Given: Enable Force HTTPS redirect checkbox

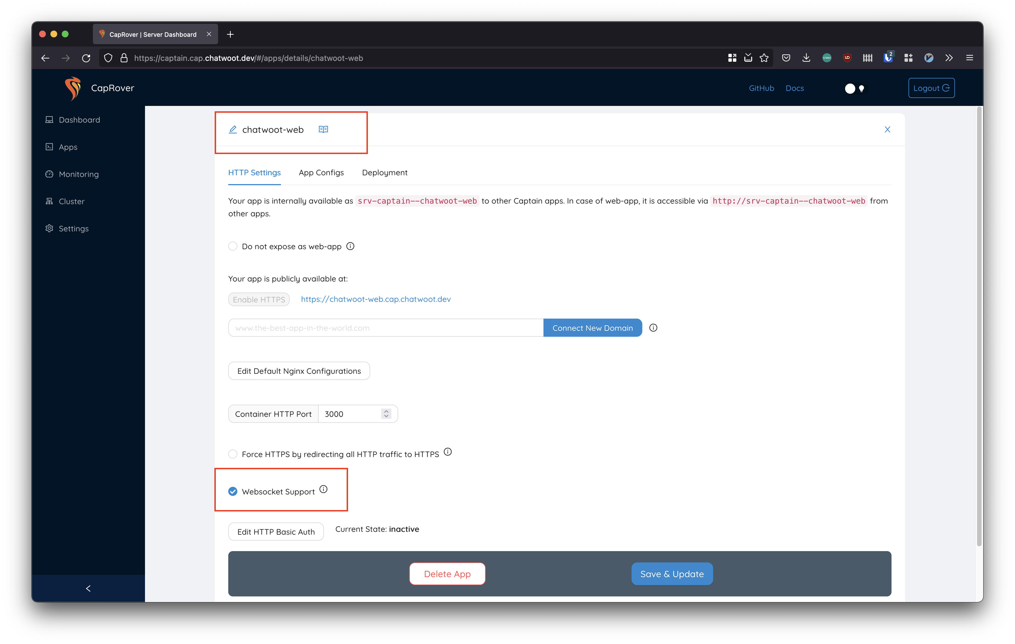Looking at the screenshot, I should 233,454.
